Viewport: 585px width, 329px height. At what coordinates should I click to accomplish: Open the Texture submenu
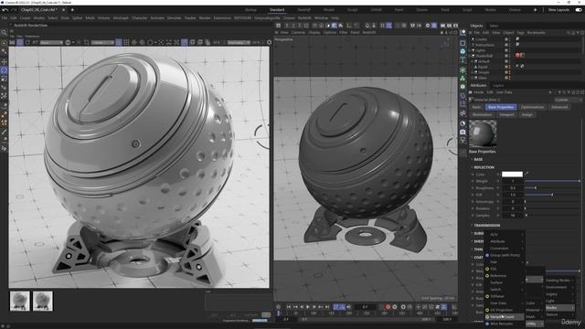[559, 314]
